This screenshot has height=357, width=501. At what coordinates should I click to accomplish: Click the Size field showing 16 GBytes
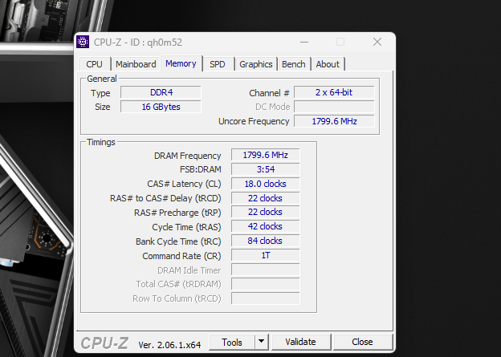click(x=161, y=107)
